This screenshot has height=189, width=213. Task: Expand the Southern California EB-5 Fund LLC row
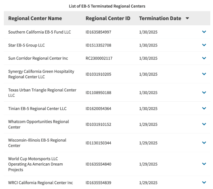(x=204, y=32)
